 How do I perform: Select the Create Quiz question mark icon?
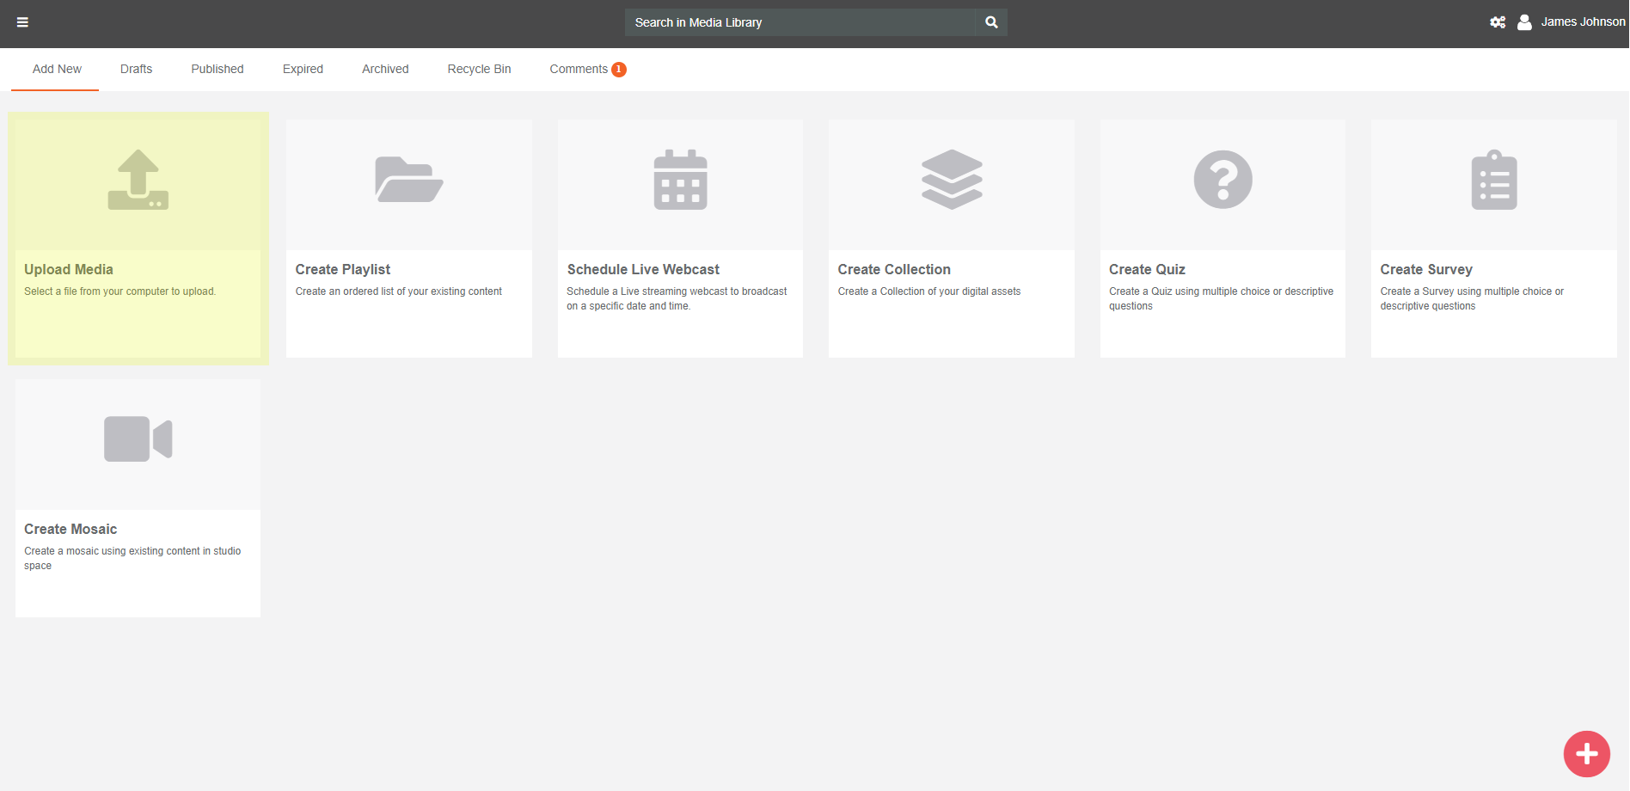click(1222, 180)
